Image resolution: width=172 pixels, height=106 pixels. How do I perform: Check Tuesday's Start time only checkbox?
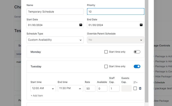[x=106, y=66]
